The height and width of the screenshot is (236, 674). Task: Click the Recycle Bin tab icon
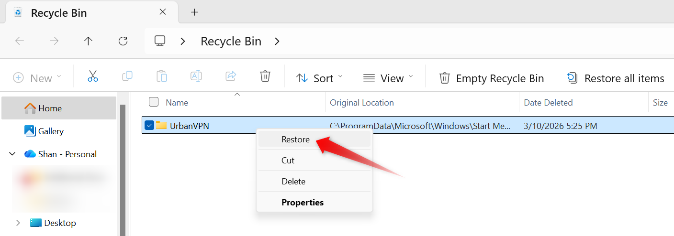[18, 12]
